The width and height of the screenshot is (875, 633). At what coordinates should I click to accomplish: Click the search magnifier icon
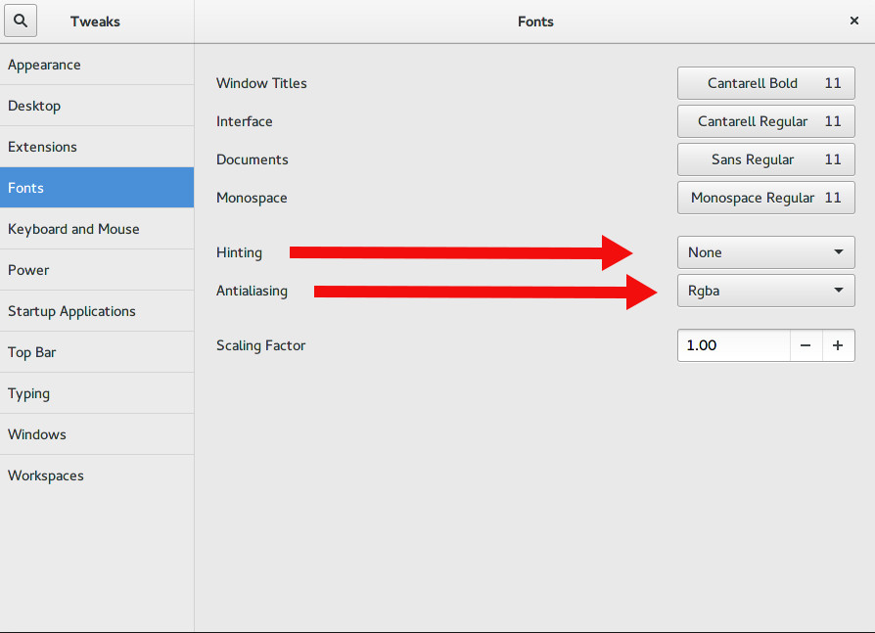(x=21, y=21)
